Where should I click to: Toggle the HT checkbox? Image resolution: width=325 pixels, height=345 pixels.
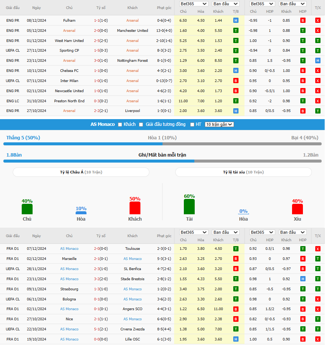[x=192, y=124]
